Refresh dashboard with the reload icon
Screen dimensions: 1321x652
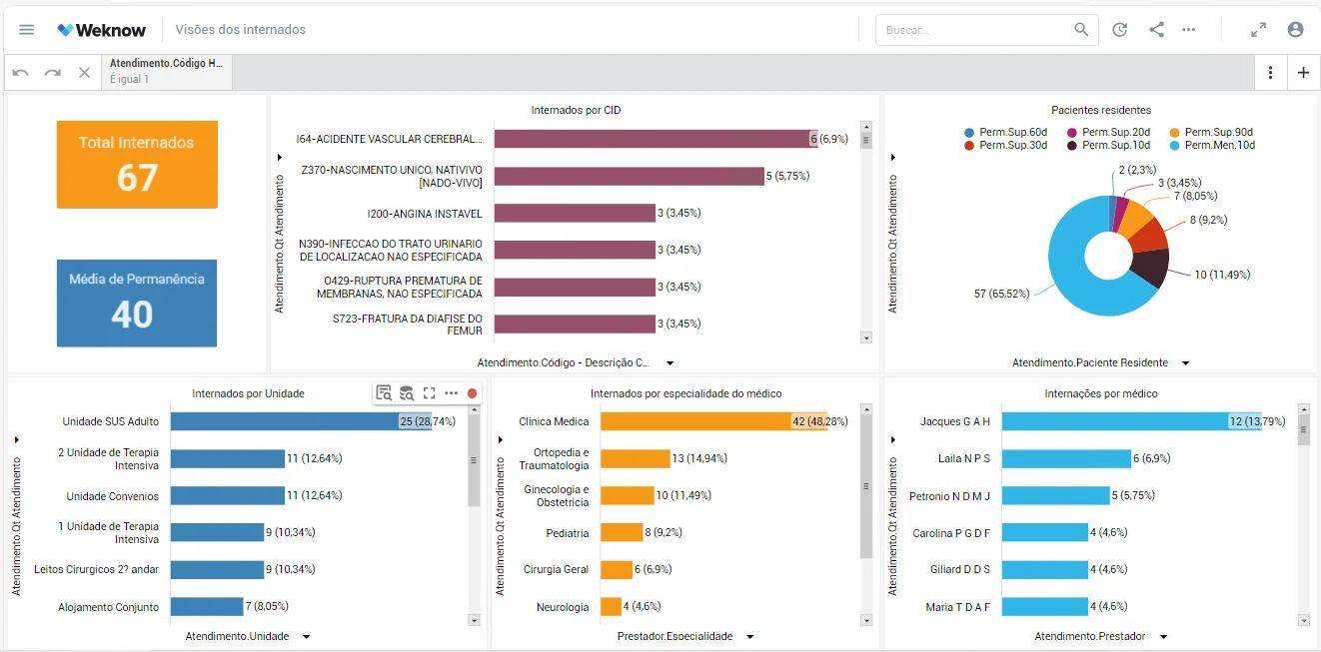1120,30
